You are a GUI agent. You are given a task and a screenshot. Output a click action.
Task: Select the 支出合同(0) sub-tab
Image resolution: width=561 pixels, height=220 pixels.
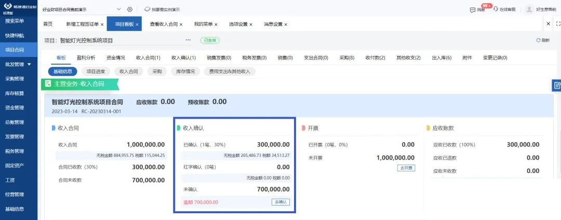coord(316,57)
